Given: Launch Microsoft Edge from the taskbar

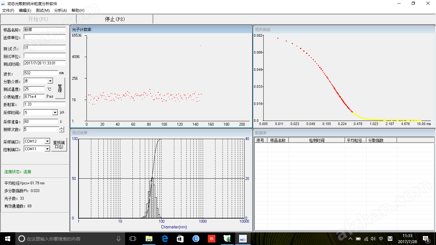Looking at the screenshot, I should tap(165, 238).
